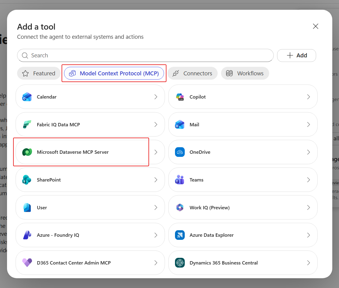Screen dimensions: 339x288
Task: Expand the User row chevron
Action: (x=156, y=207)
